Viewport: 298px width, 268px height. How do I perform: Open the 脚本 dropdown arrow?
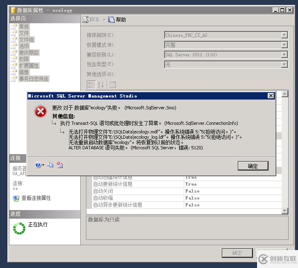click(104, 20)
